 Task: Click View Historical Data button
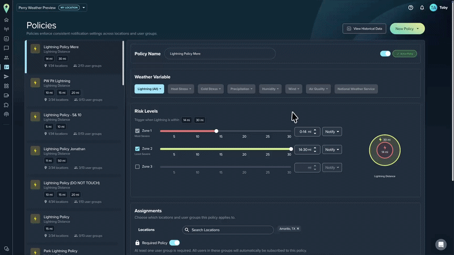point(364,29)
